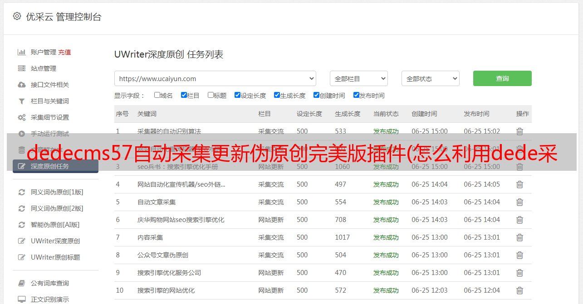583x304 pixels.
Task: Click keyword 公众号文章伪原创
Action: pyautogui.click(x=163, y=255)
